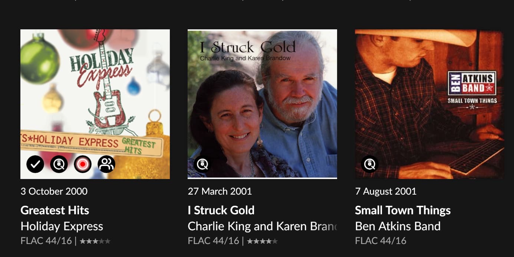Open the Ben Atkins Band album artwork
Viewport: 514px width, 257px height.
[x=429, y=104]
